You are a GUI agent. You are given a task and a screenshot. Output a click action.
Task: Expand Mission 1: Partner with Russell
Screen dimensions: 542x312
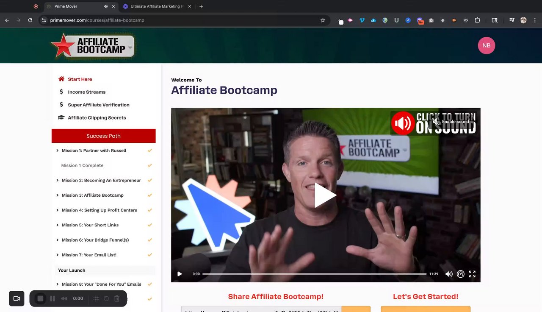pyautogui.click(x=57, y=150)
